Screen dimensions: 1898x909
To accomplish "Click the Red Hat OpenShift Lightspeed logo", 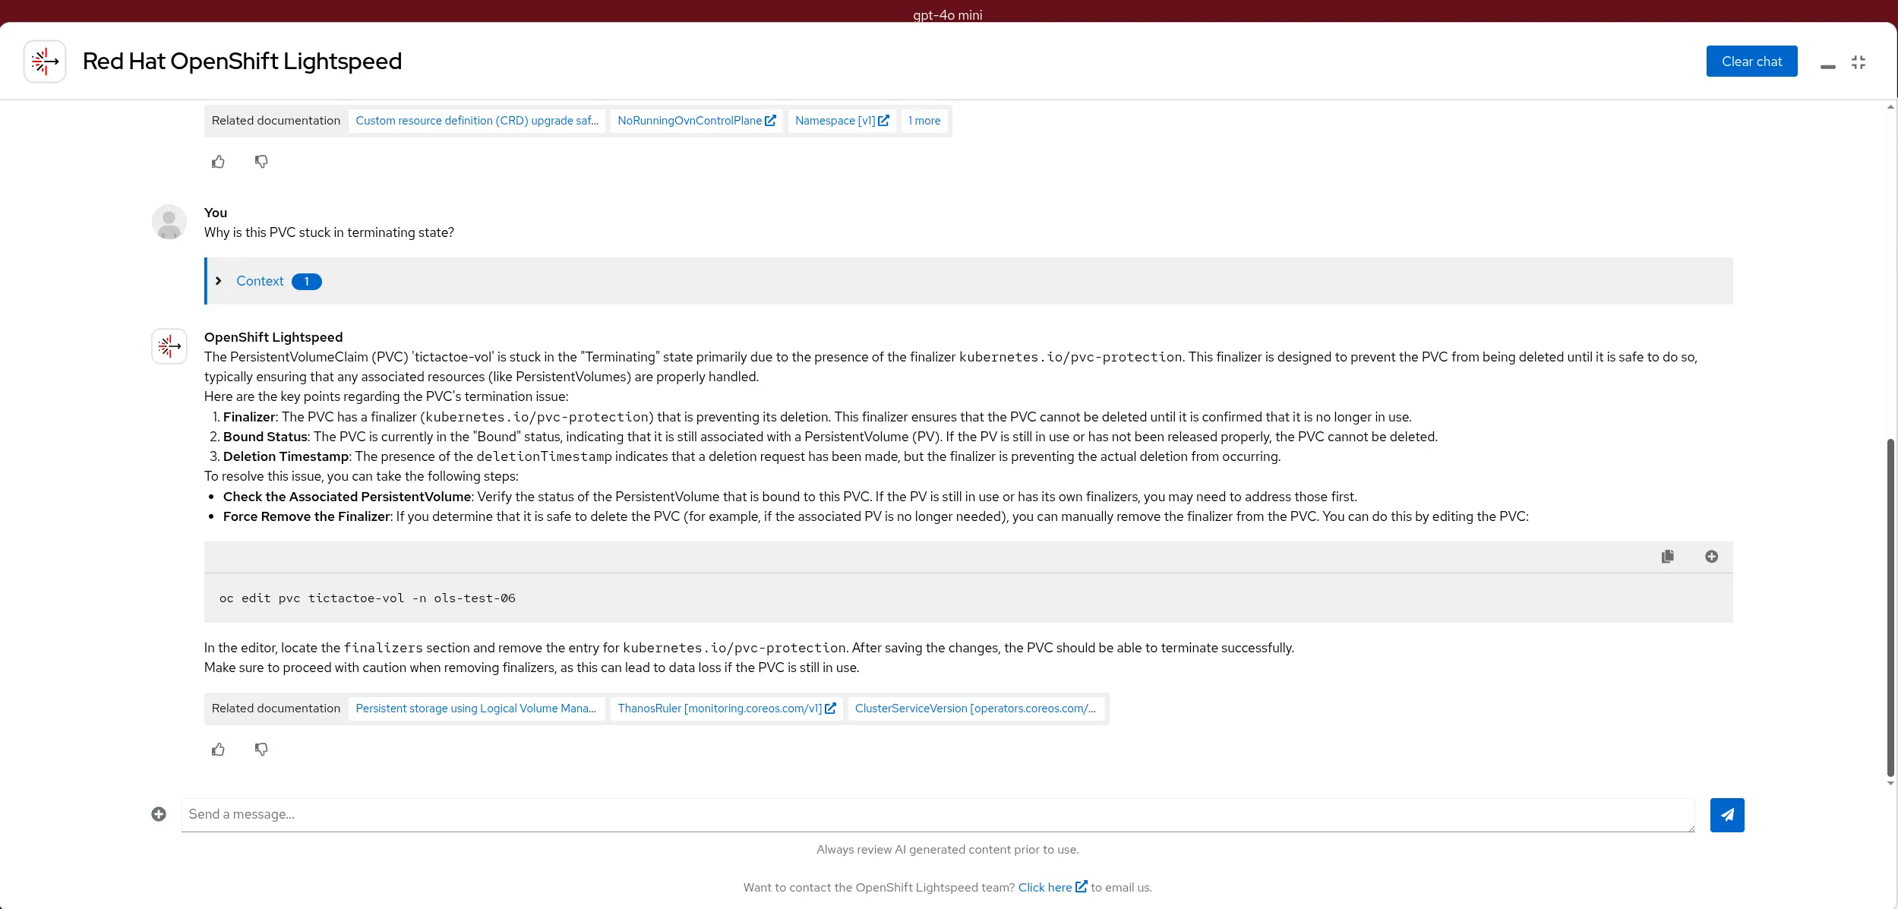I will click(45, 62).
